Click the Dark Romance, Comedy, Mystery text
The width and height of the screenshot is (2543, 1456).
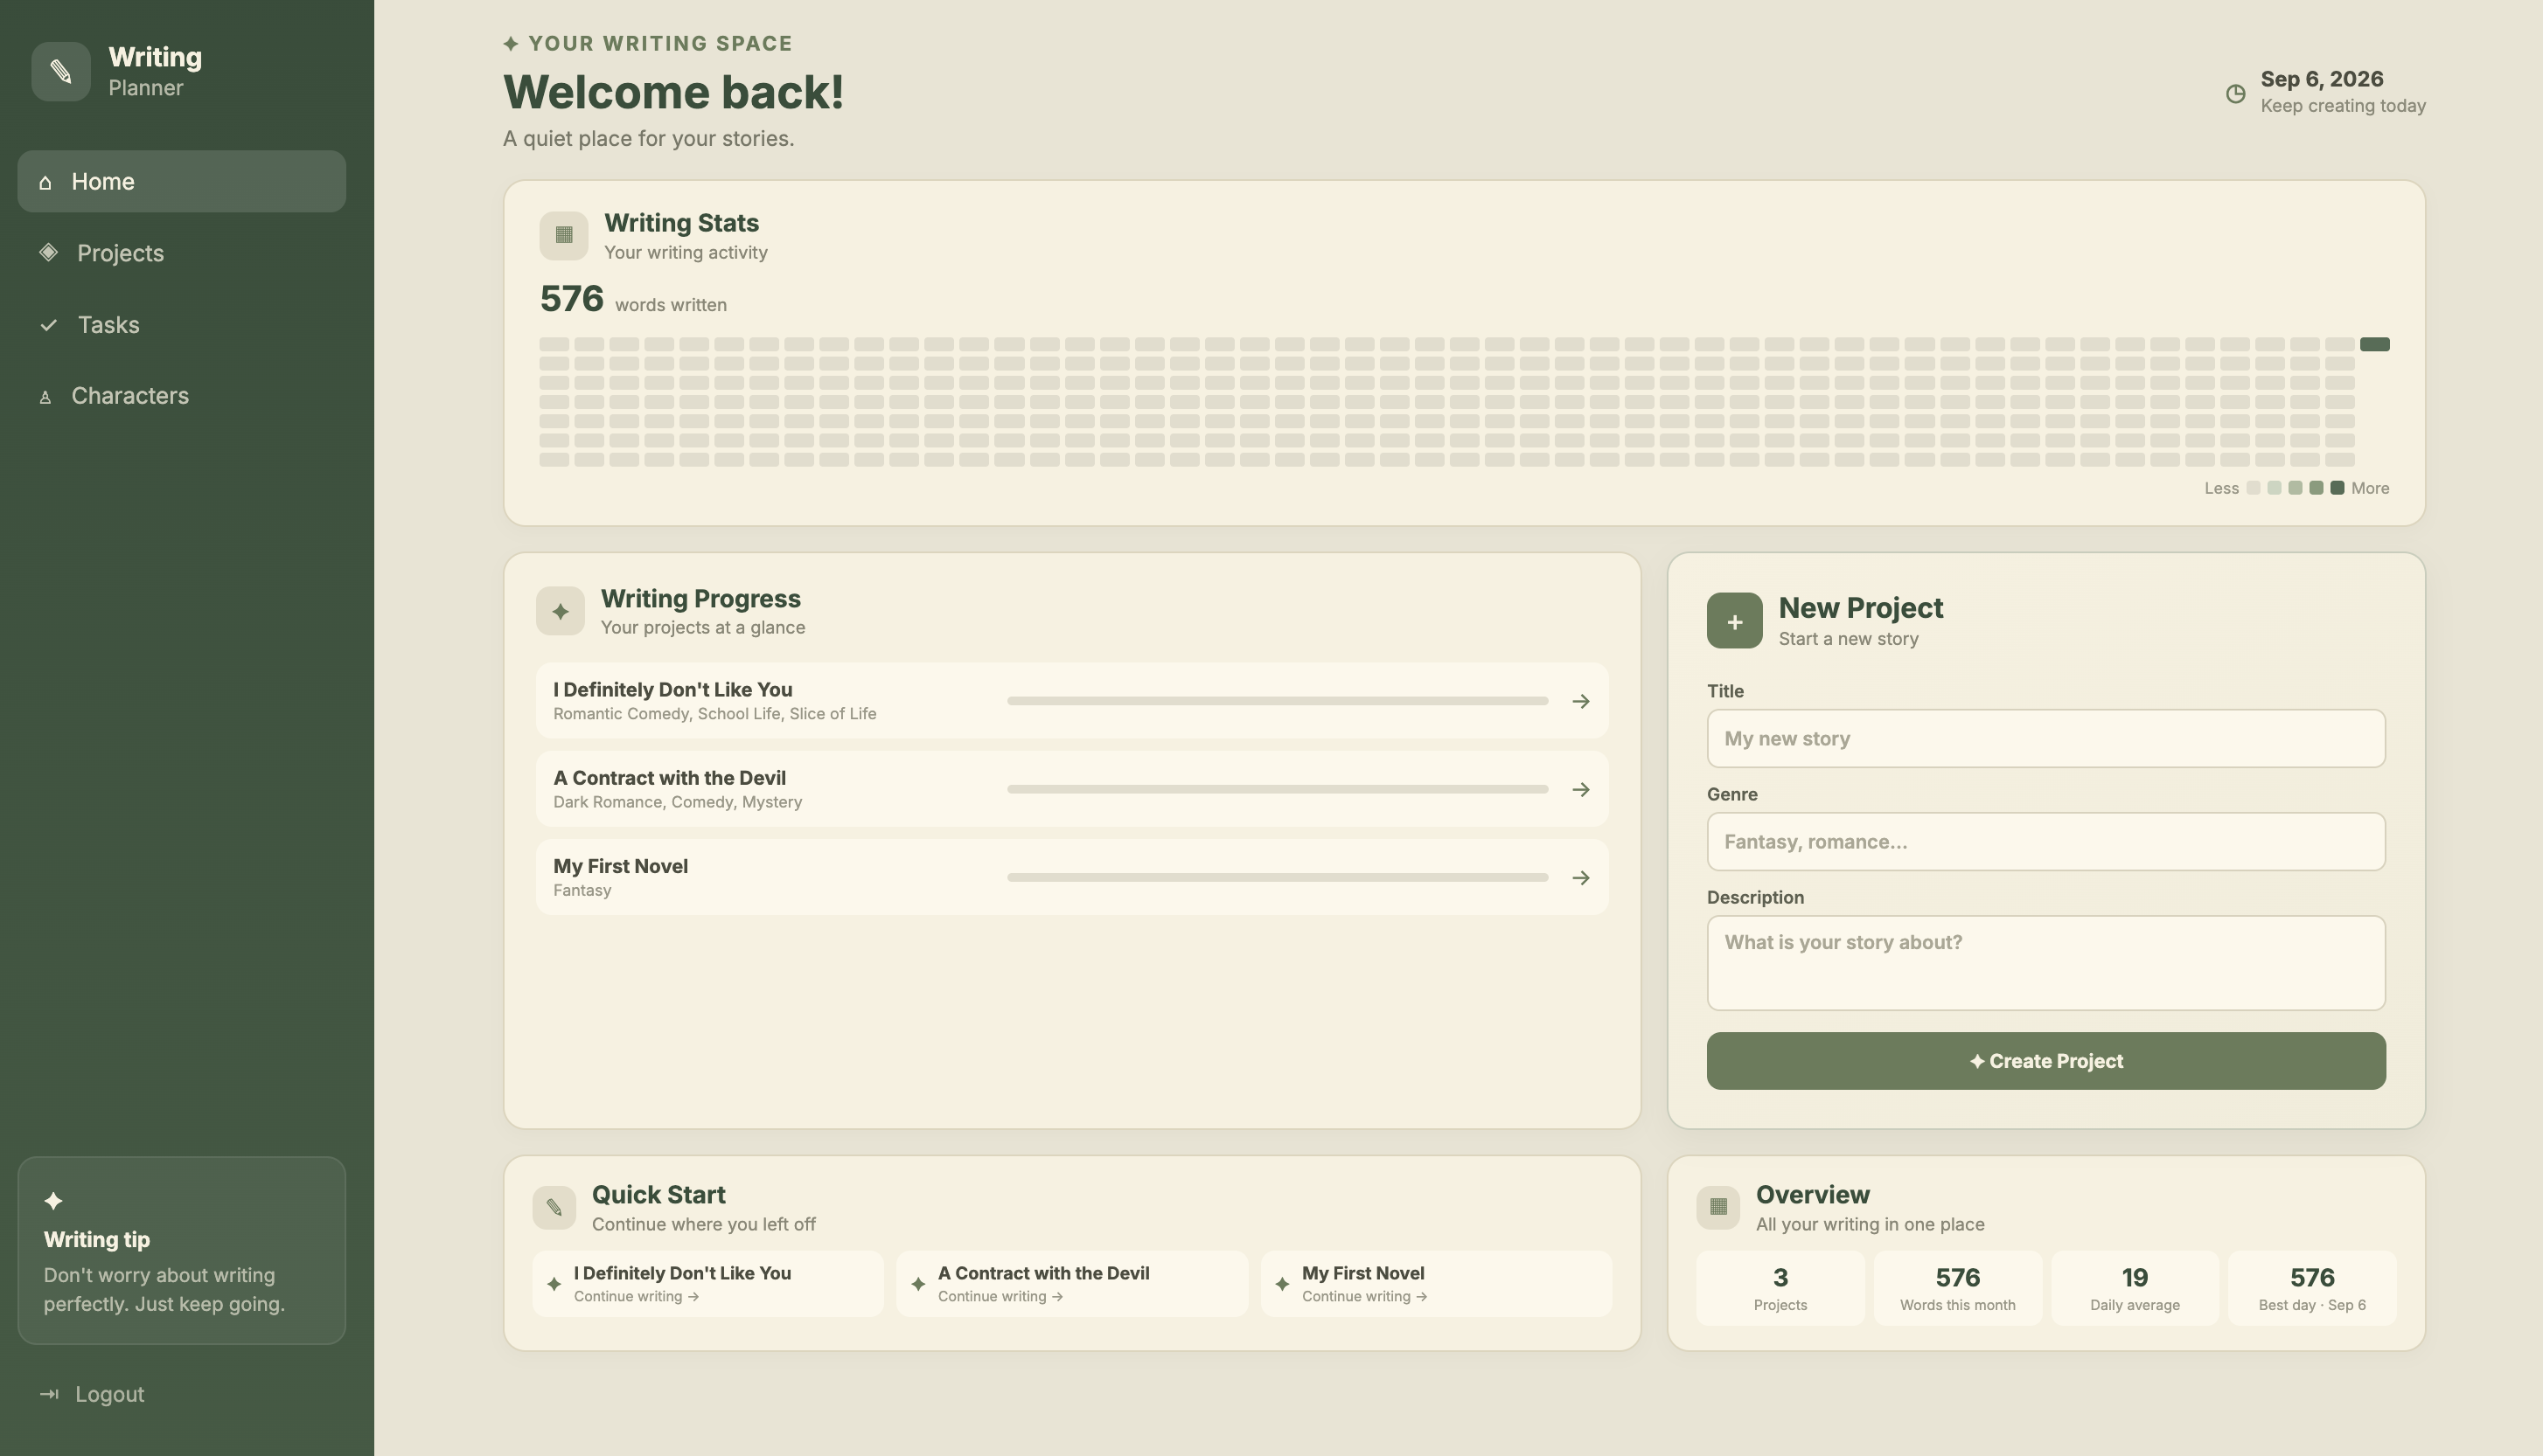tap(677, 802)
